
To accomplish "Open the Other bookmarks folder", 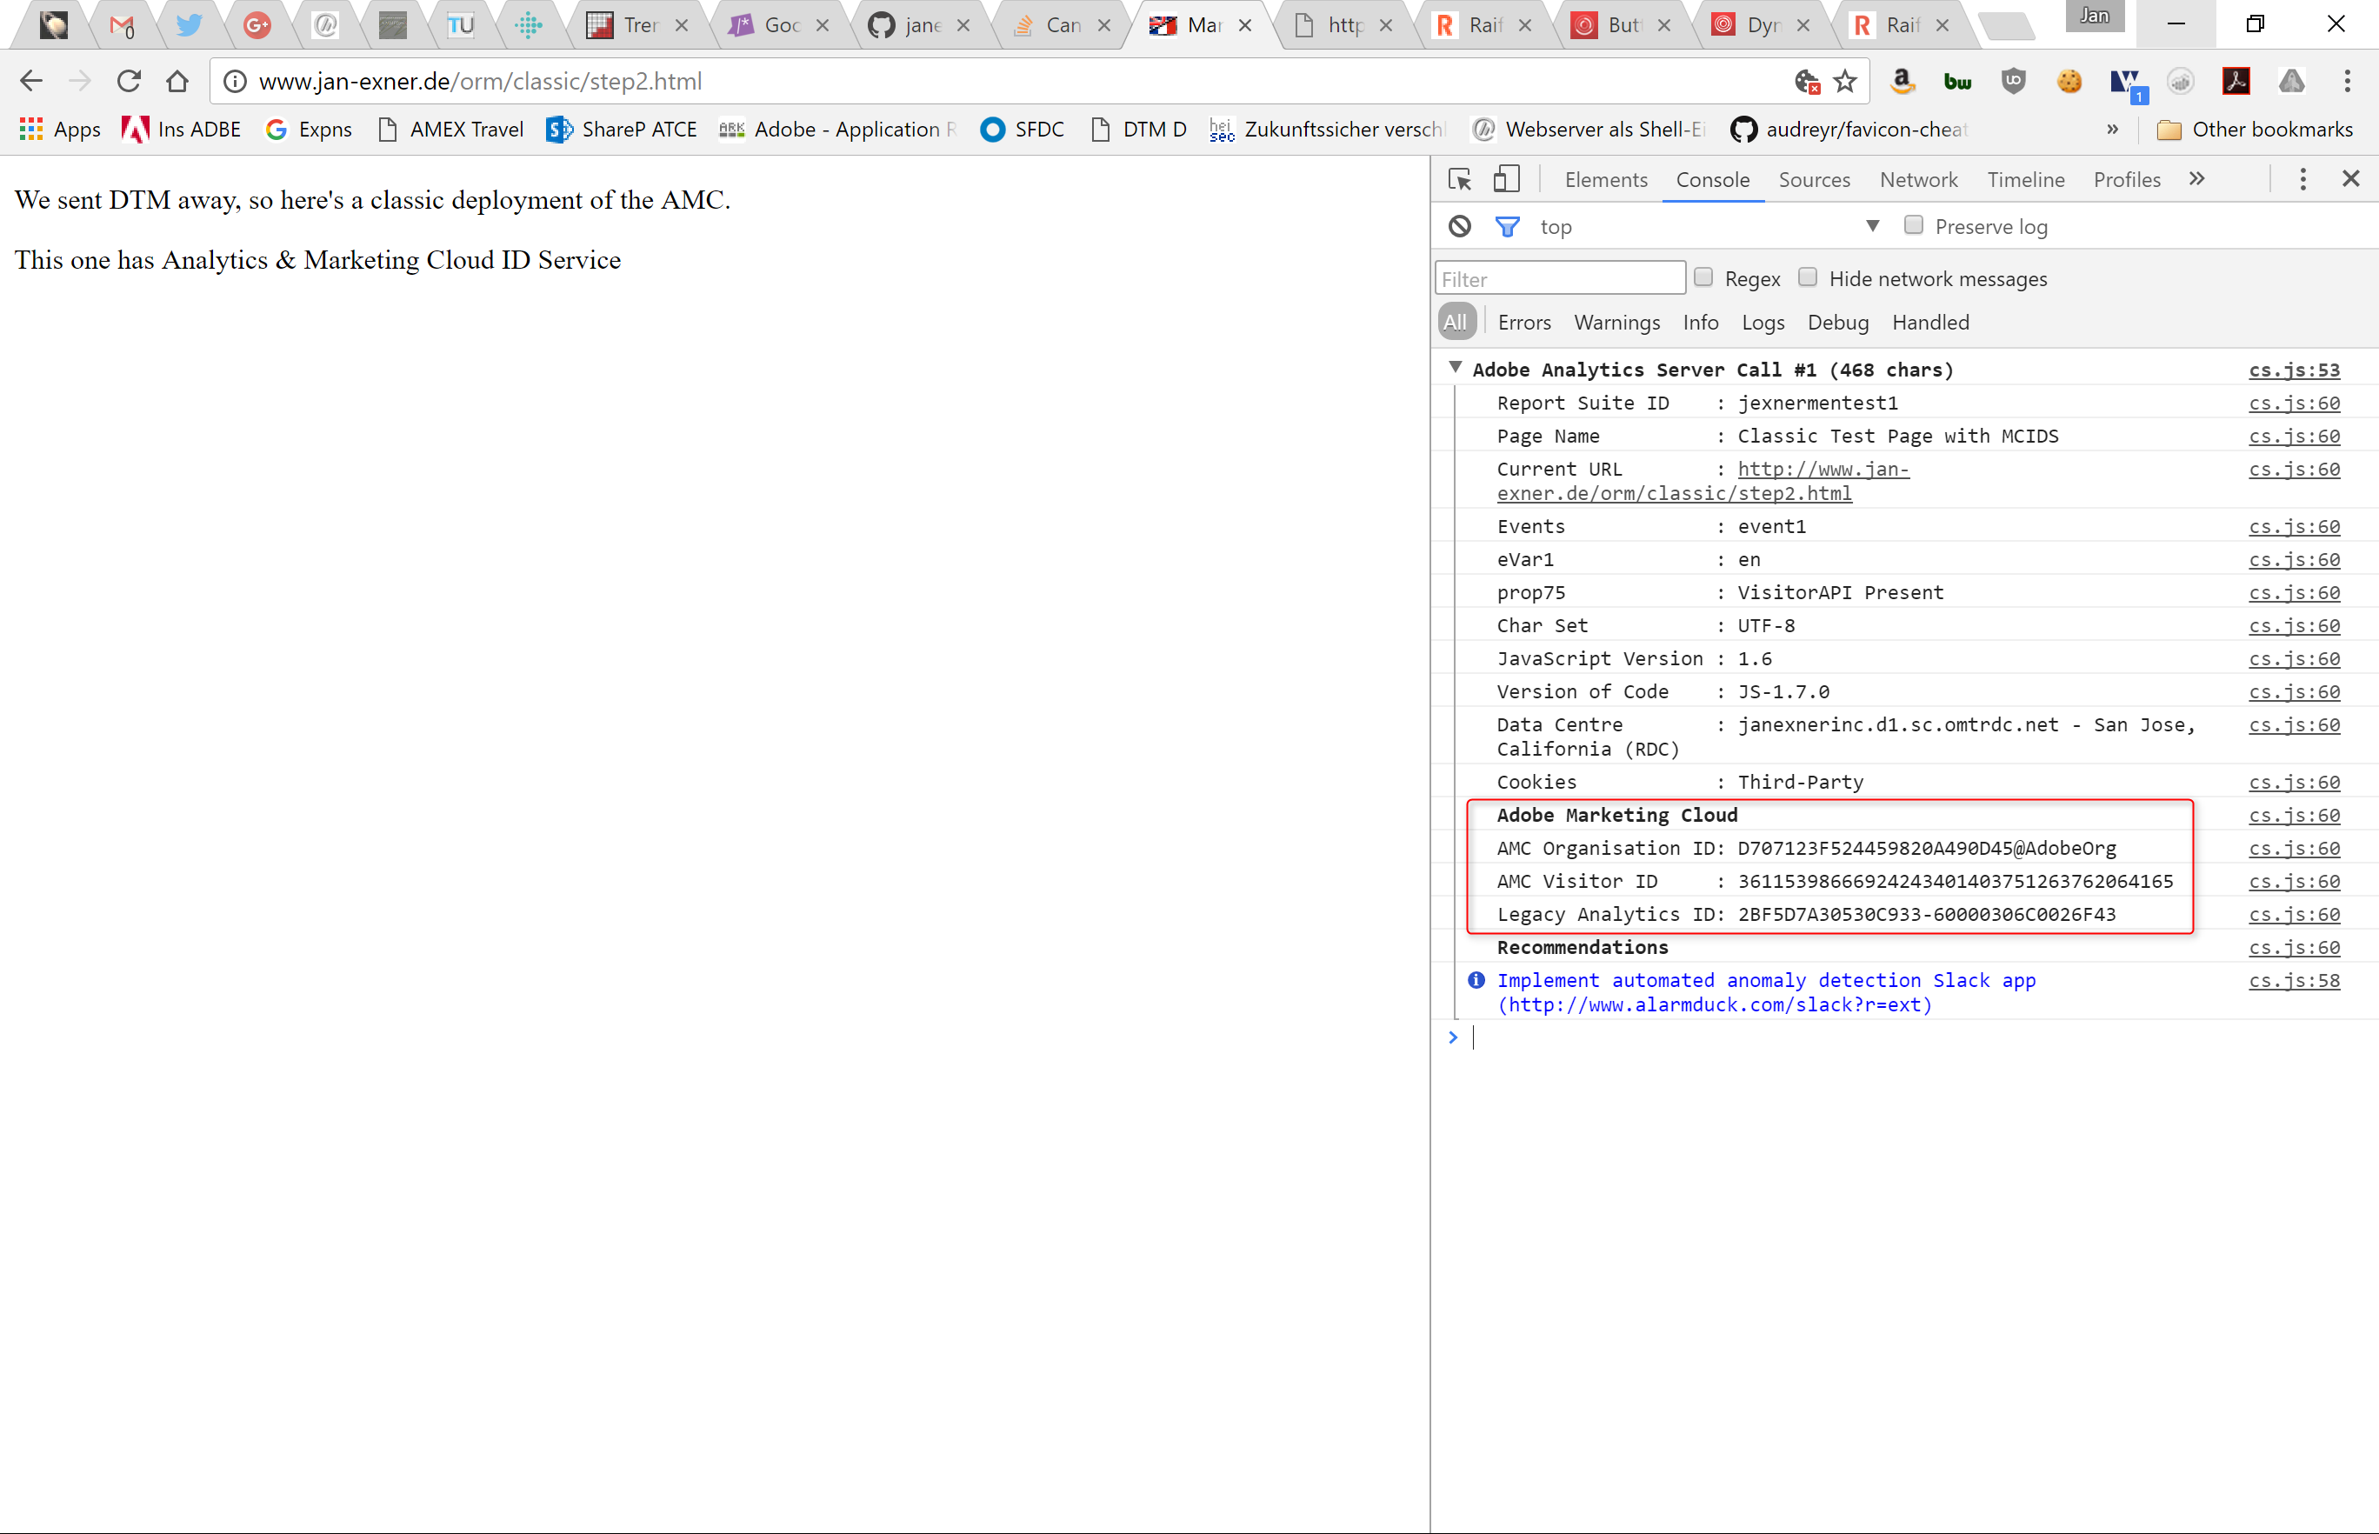I will click(2256, 130).
